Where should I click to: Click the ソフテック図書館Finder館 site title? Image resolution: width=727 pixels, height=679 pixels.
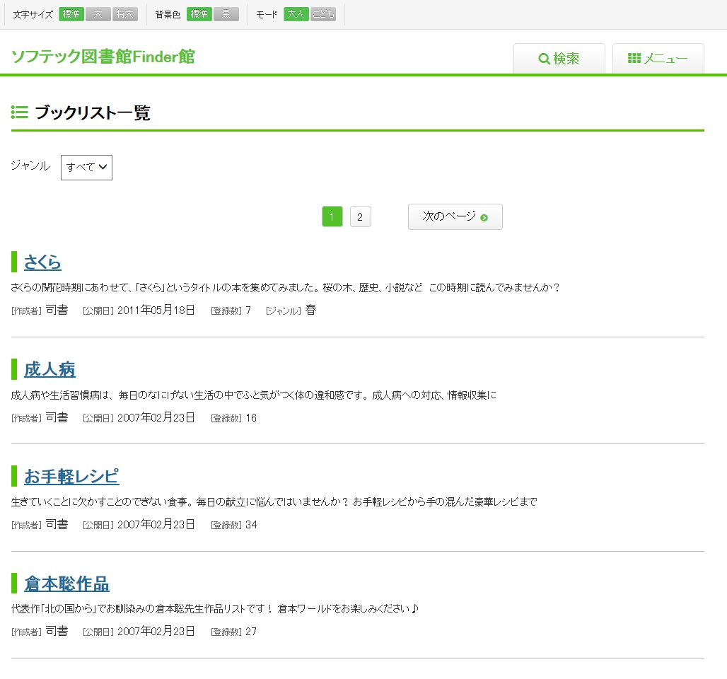[x=103, y=57]
